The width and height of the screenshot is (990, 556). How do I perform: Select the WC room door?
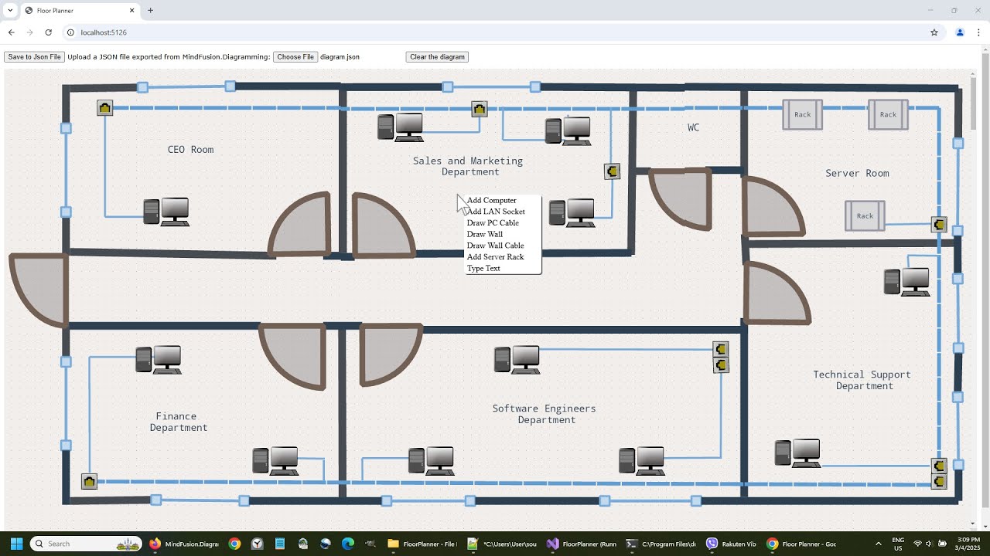681,199
